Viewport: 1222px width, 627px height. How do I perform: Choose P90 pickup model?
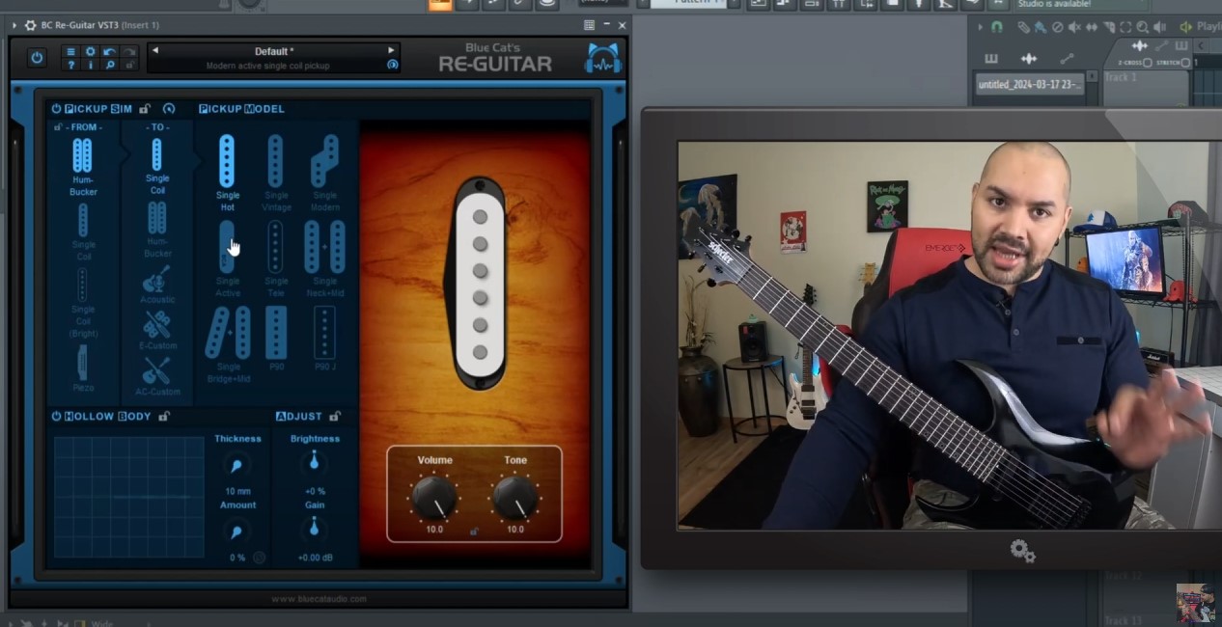(276, 339)
